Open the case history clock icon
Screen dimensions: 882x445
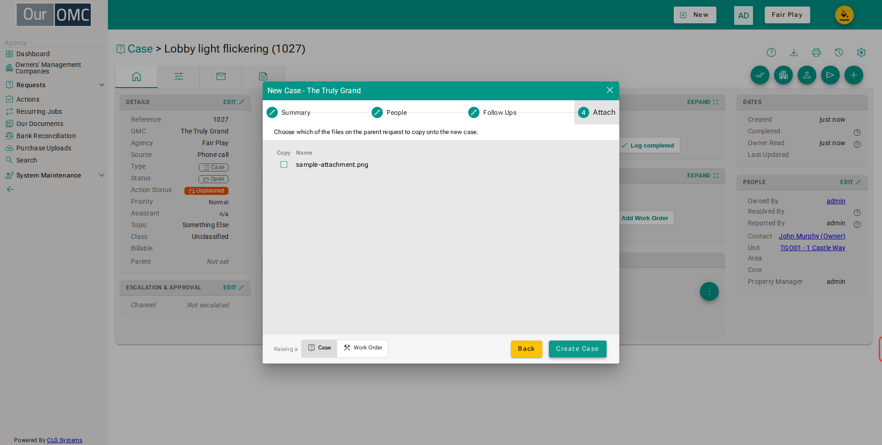pyautogui.click(x=839, y=52)
